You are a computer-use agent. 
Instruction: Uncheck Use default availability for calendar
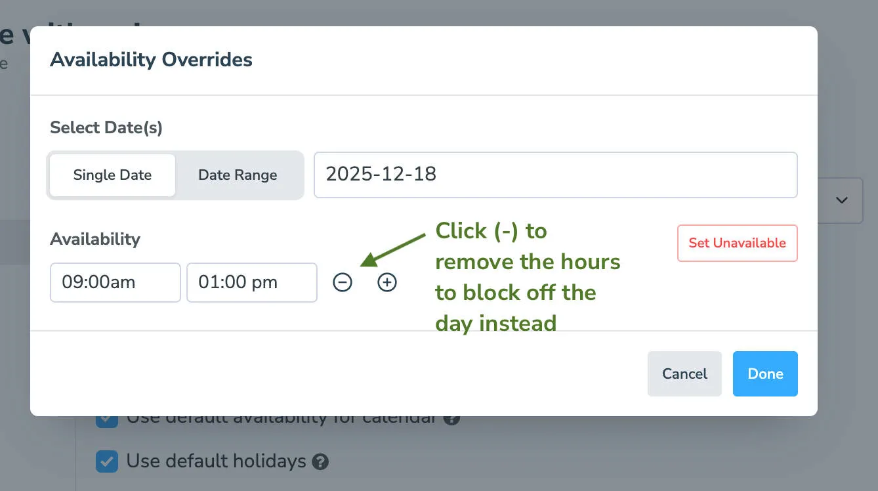click(106, 417)
